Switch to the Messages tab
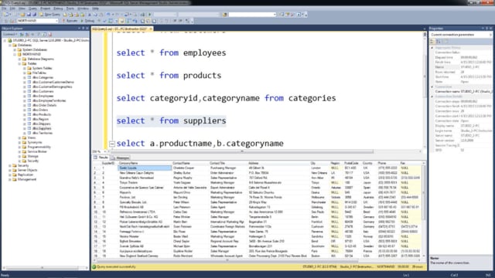This screenshot has width=495, height=278. click(121, 158)
